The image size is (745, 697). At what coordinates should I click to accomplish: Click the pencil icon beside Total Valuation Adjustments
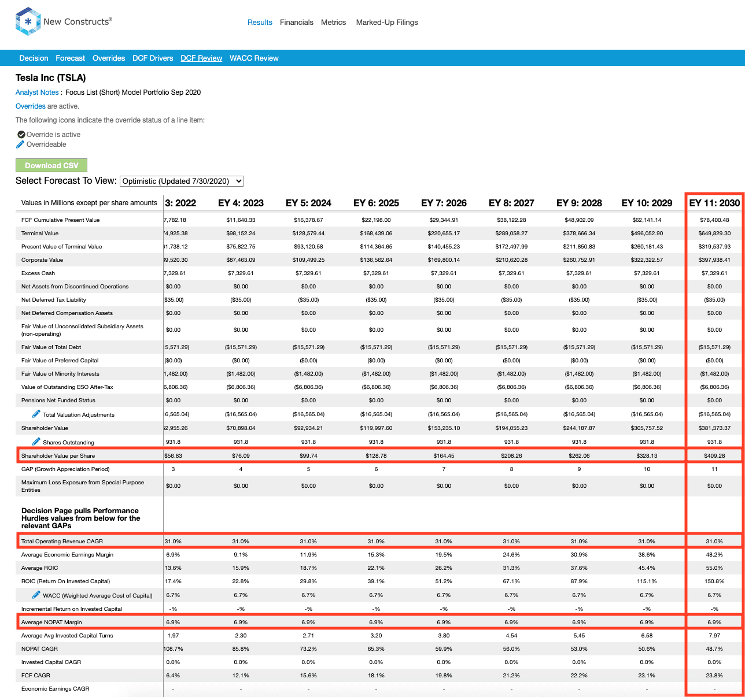point(36,414)
